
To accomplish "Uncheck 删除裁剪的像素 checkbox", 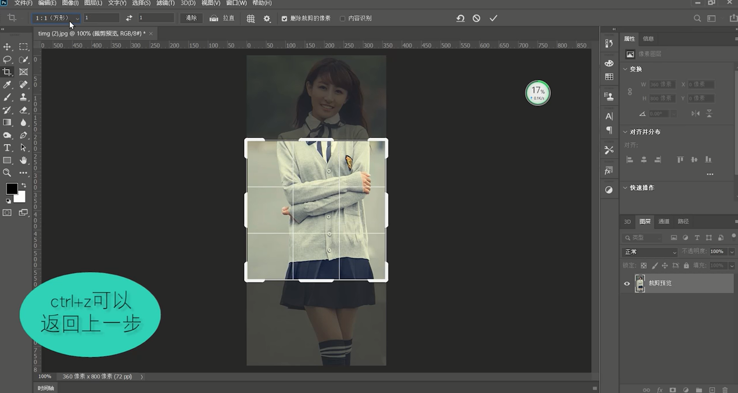I will tap(284, 19).
